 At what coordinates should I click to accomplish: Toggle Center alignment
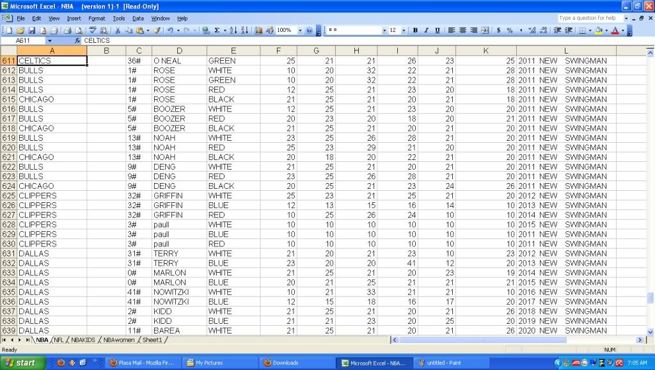tap(463, 31)
